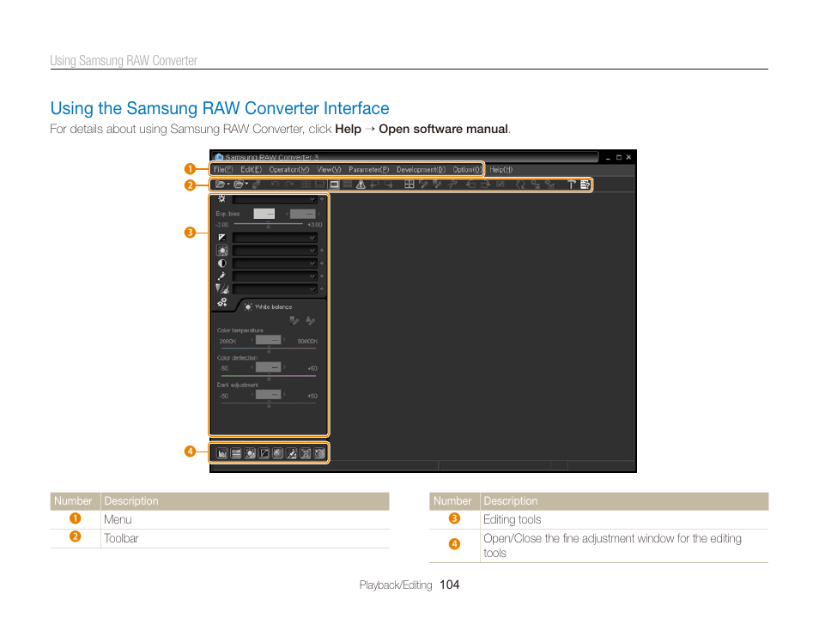Open the Edit(E) menu

(252, 169)
